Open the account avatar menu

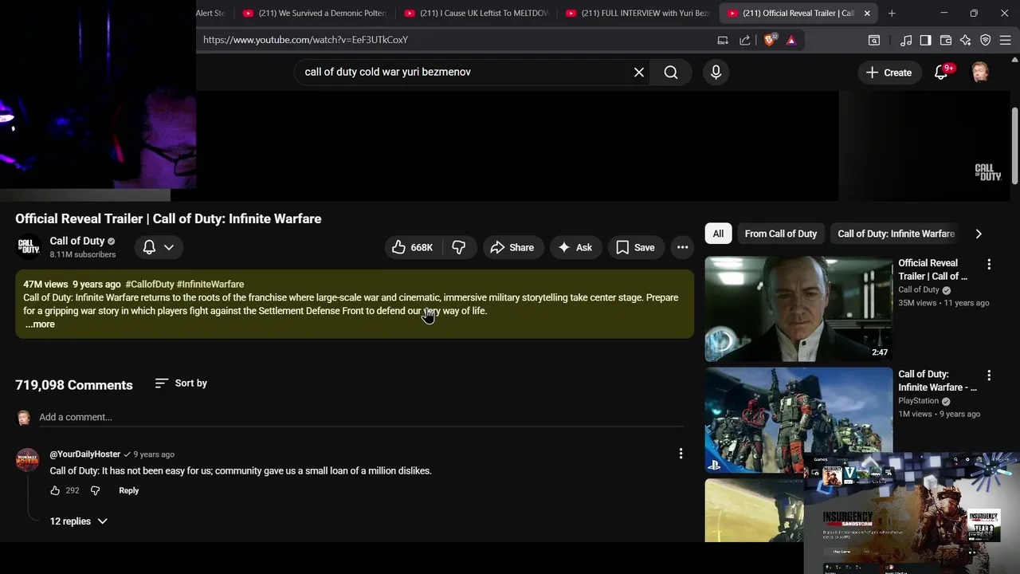tap(980, 73)
